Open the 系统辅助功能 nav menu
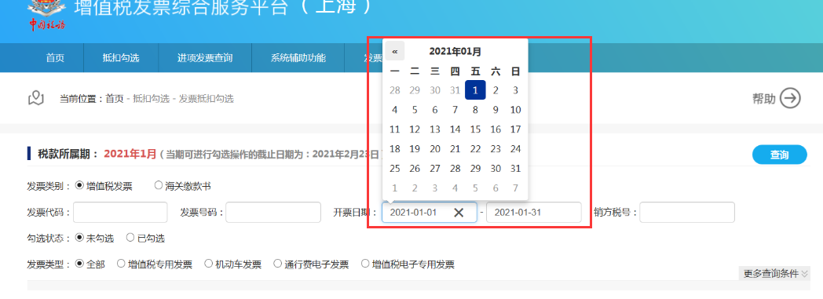 point(298,58)
